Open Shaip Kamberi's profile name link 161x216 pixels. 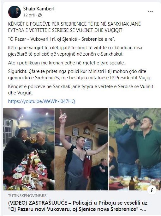pyautogui.click(x=39, y=9)
